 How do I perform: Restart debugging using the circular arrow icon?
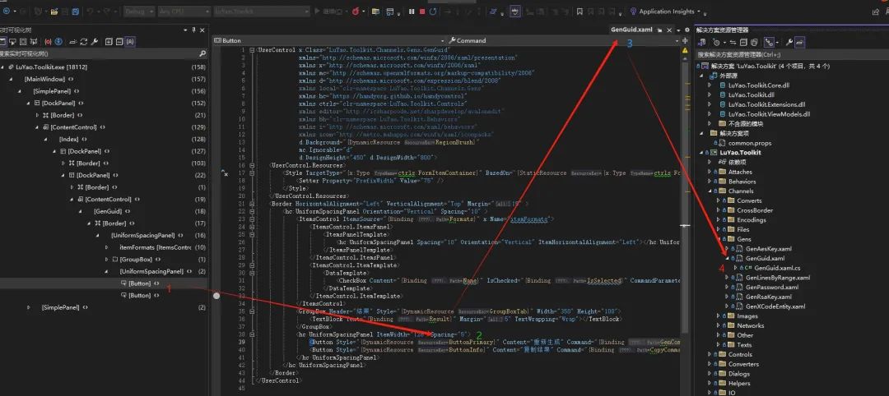433,12
